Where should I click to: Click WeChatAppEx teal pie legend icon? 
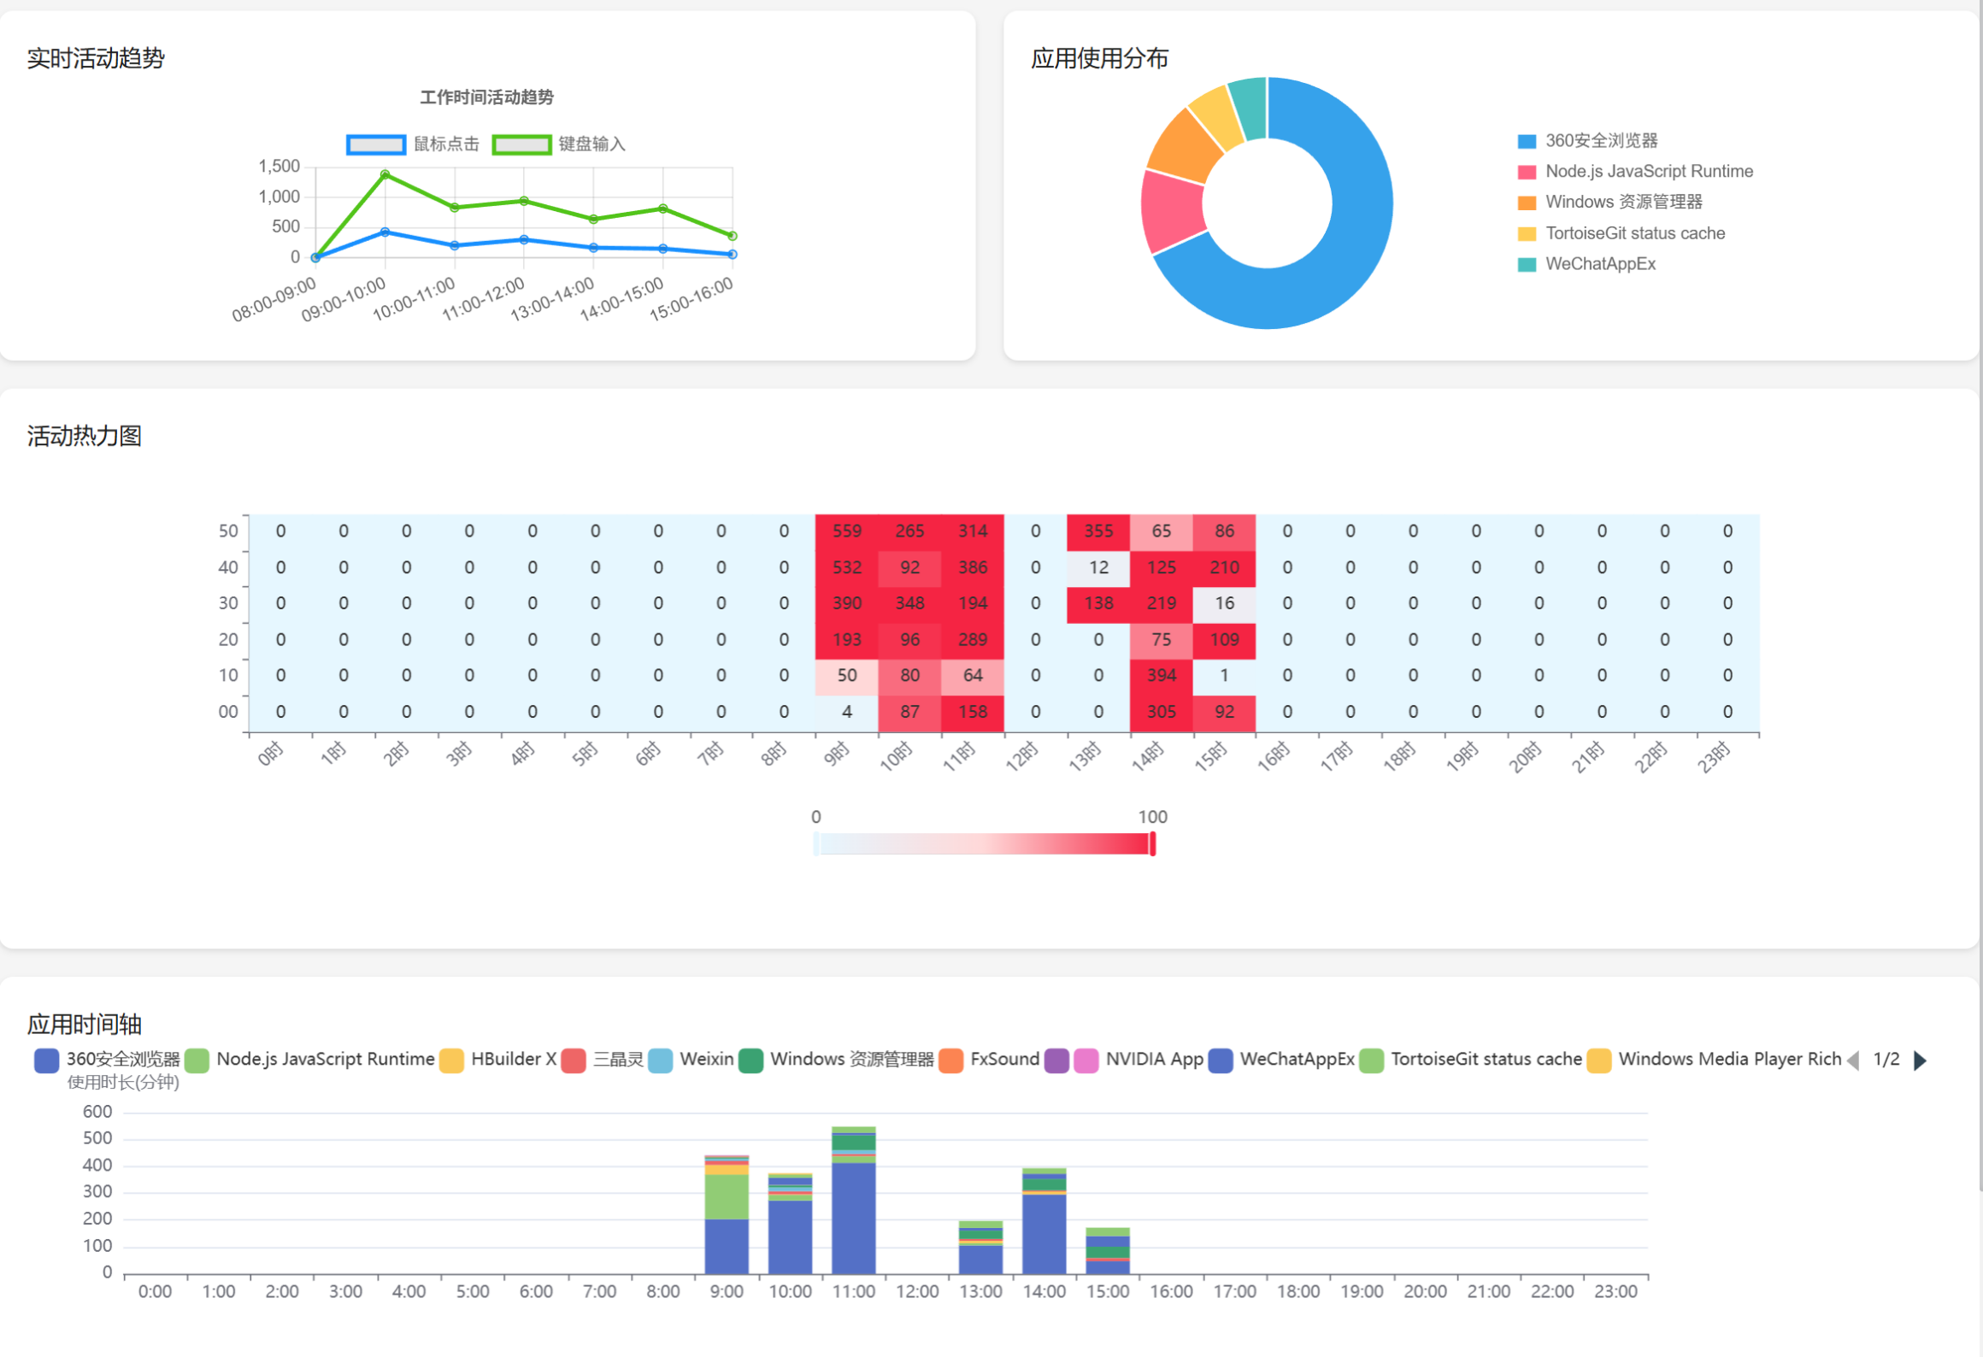(1527, 264)
